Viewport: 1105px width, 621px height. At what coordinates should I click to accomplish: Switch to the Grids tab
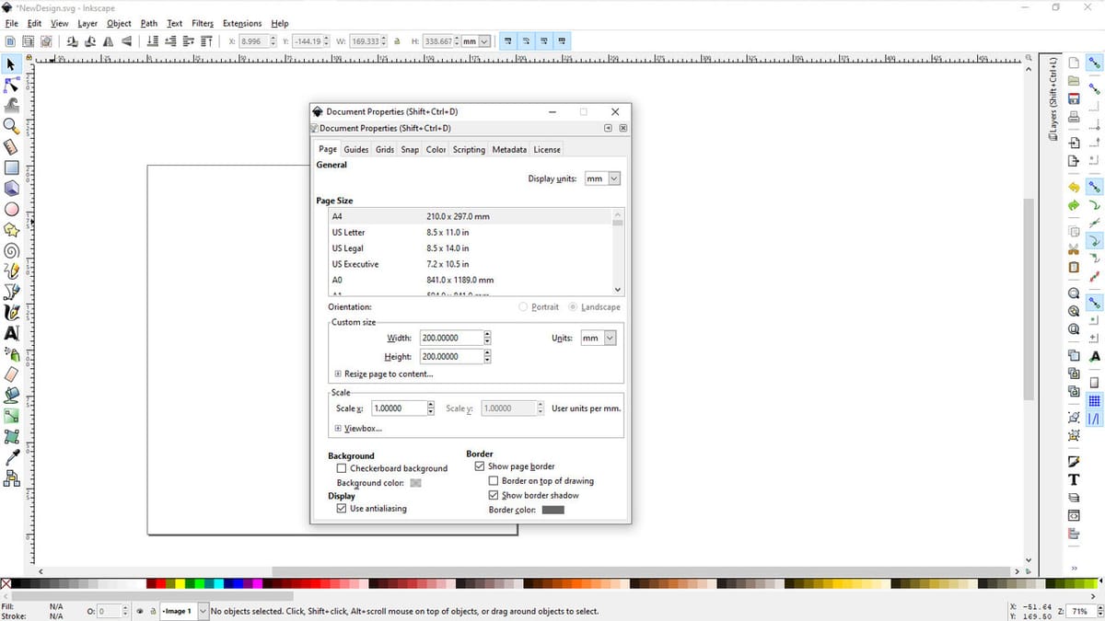385,149
